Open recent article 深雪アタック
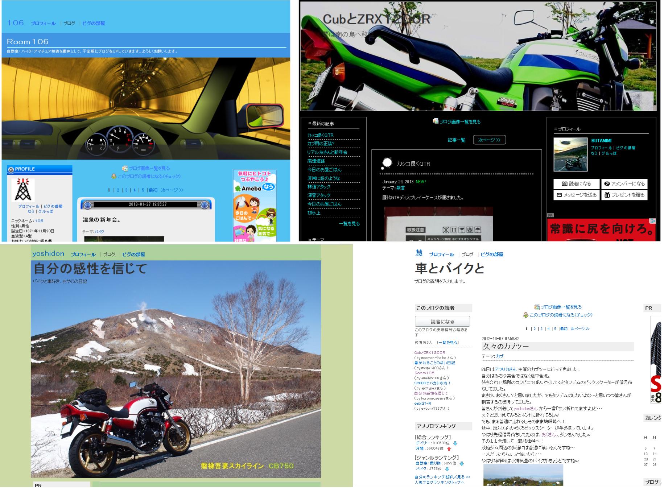The width and height of the screenshot is (664, 488). click(x=319, y=195)
